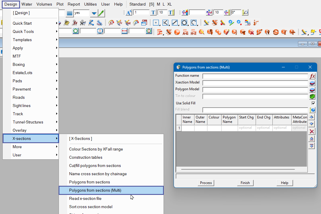
Task: Delete grid row with the red X icon
Action: [312, 131]
